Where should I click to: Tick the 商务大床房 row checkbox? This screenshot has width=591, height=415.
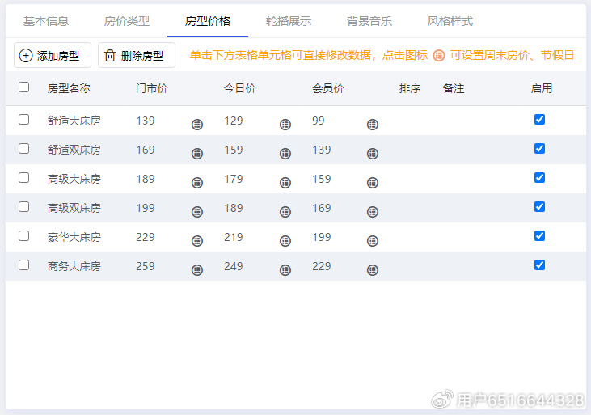[x=23, y=265]
